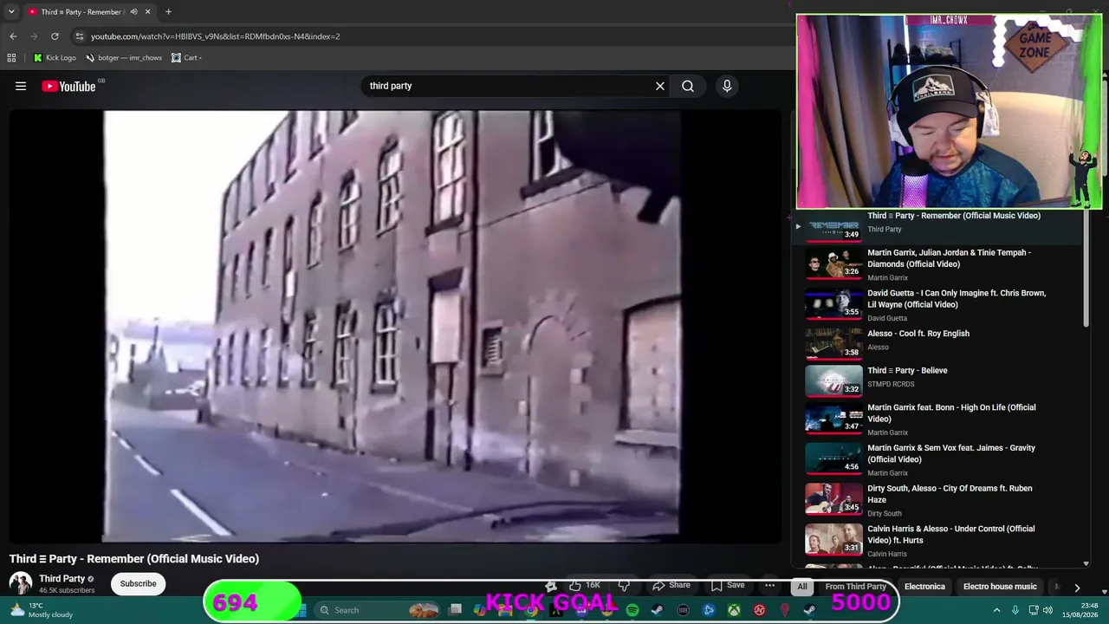The height and width of the screenshot is (624, 1109).
Task: Submit search with magnifier button
Action: [x=688, y=86]
